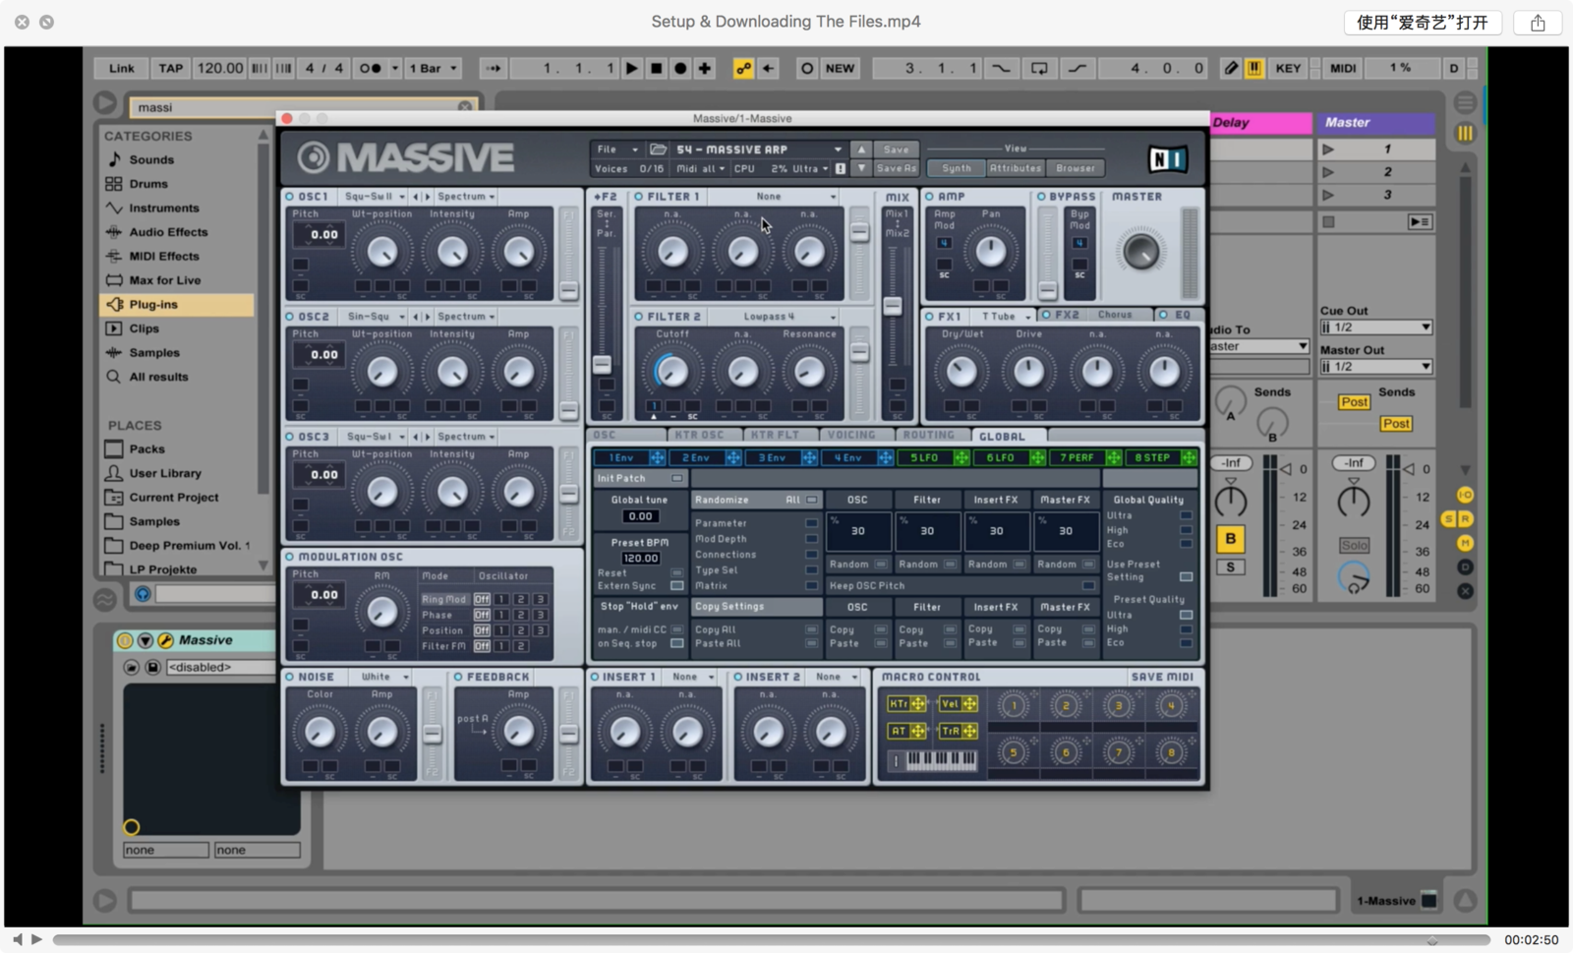Image resolution: width=1573 pixels, height=953 pixels.
Task: Click AT macro drag handle
Action: point(918,731)
